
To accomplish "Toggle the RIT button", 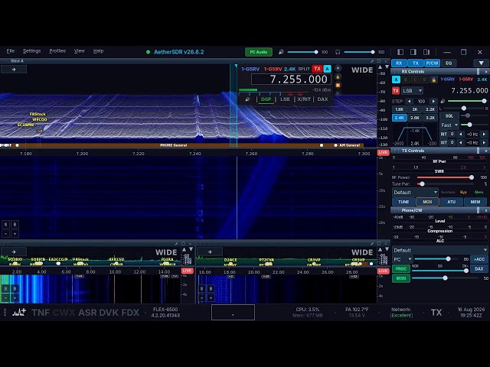I will 444,135.
